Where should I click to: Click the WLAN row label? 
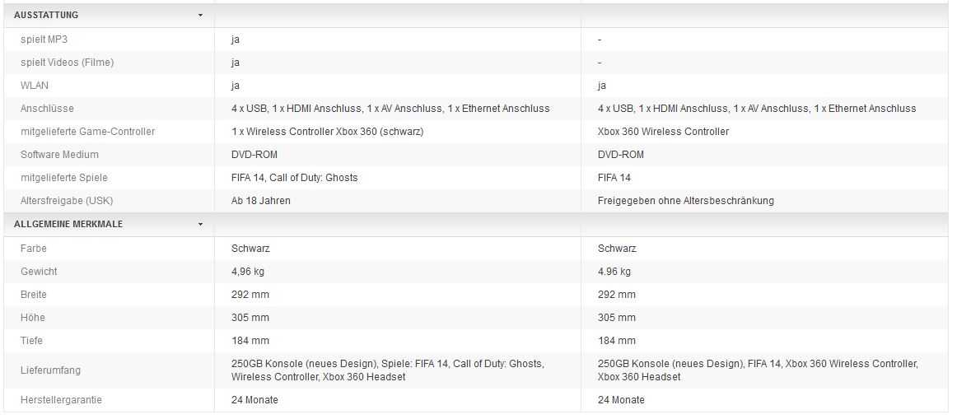click(35, 86)
